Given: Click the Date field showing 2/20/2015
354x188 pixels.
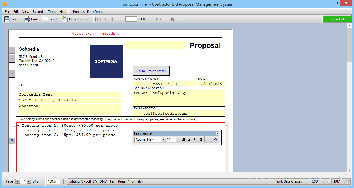Looking at the screenshot, I should coord(211,84).
